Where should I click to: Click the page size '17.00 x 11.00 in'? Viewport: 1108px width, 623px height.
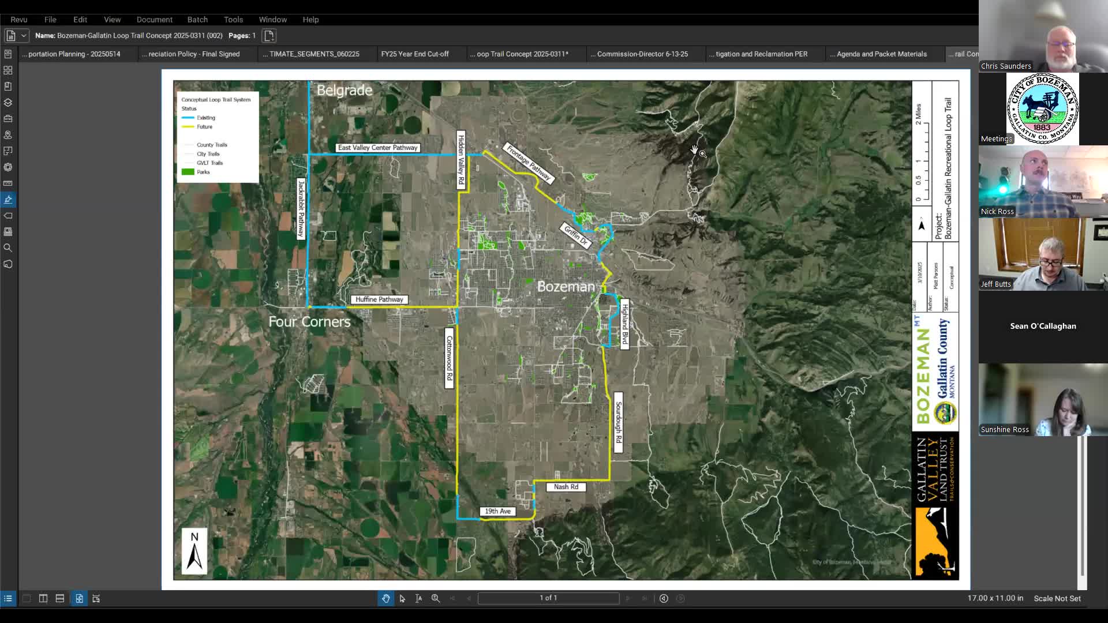coord(995,598)
